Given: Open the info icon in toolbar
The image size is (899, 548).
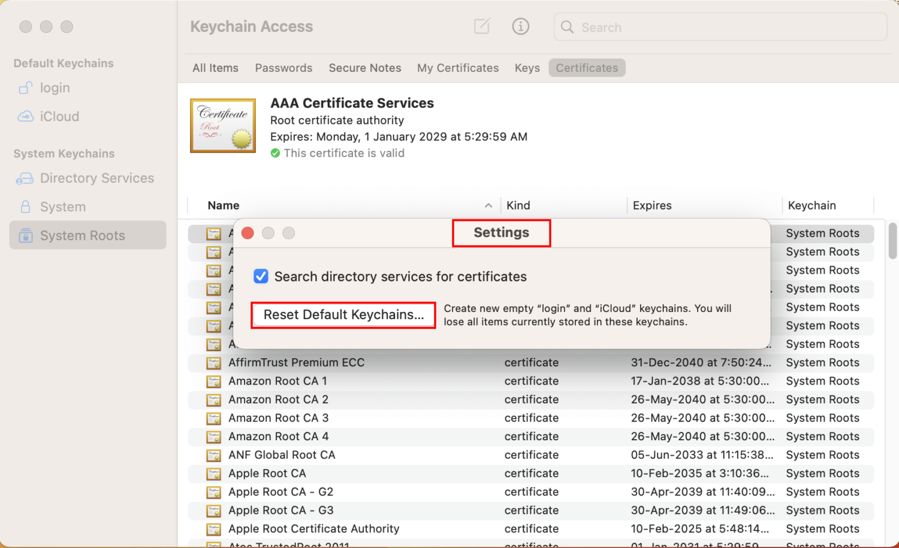Looking at the screenshot, I should coord(520,26).
